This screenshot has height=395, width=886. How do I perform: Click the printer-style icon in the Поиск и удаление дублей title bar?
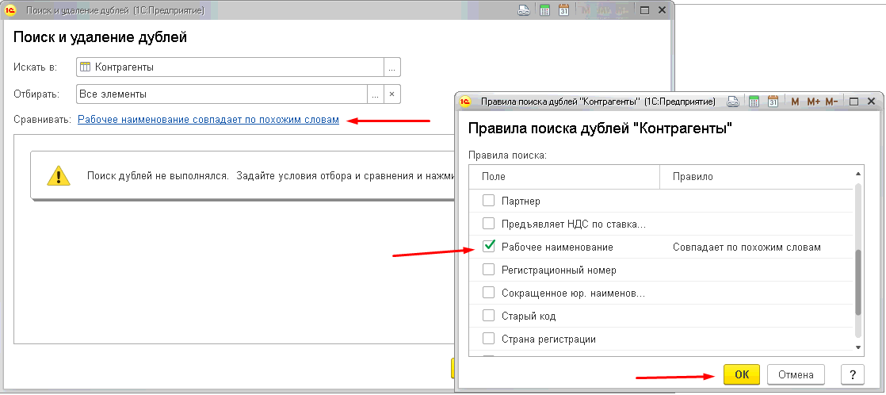[524, 10]
